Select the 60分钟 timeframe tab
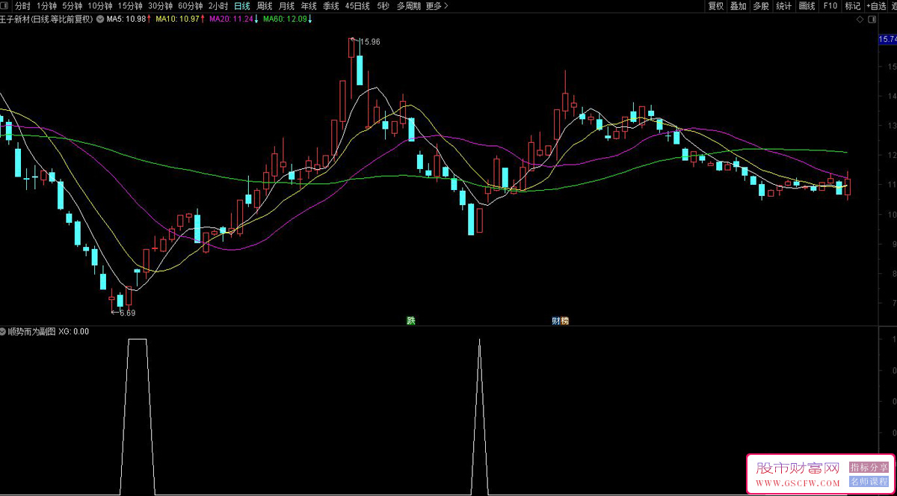The width and height of the screenshot is (897, 496). point(190,6)
